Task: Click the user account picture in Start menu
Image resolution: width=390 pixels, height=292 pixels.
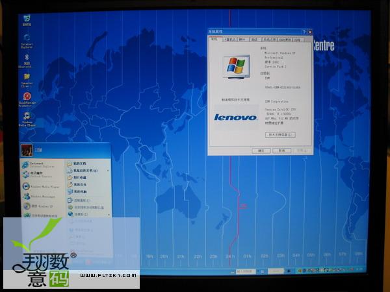Action: click(27, 151)
